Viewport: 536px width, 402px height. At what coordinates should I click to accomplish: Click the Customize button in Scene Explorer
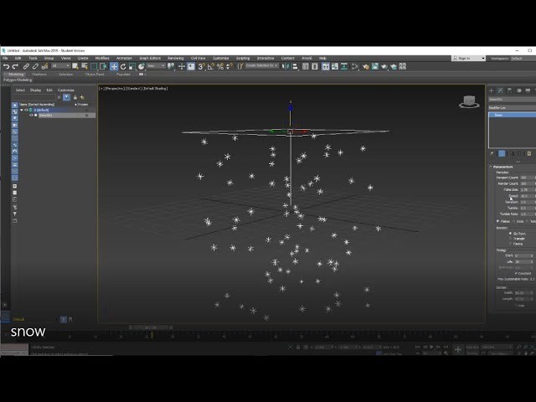tap(65, 90)
